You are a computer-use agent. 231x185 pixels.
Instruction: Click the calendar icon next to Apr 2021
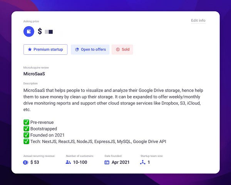107,162
